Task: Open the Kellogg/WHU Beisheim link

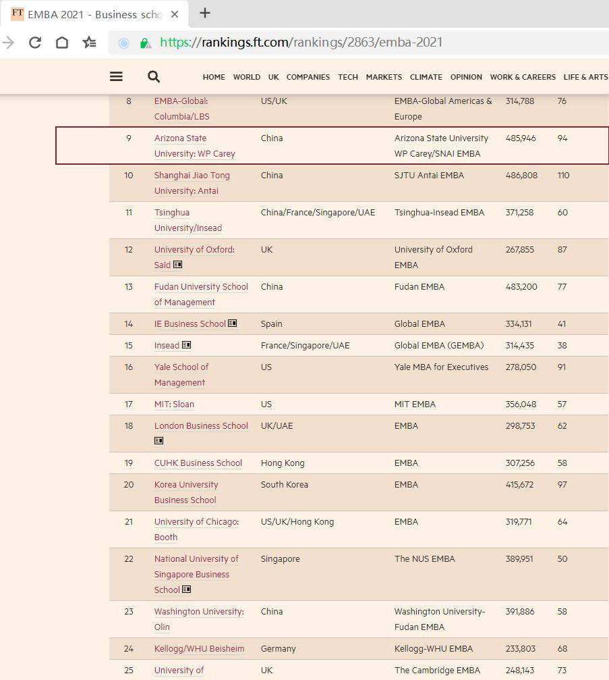Action: click(x=199, y=649)
